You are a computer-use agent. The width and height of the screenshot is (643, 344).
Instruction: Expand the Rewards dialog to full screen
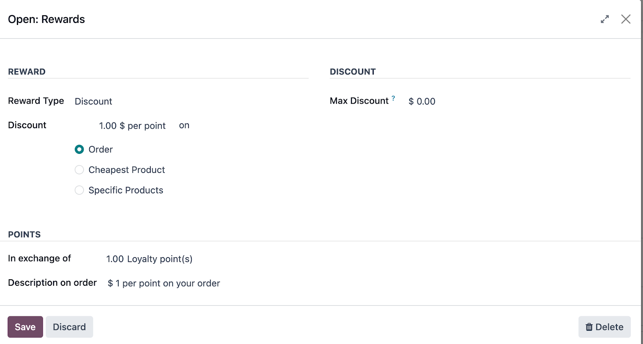[x=605, y=19]
